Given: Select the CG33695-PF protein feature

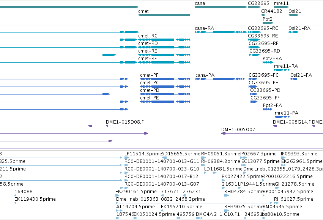Looking at the screenshot, I should [254, 102].
